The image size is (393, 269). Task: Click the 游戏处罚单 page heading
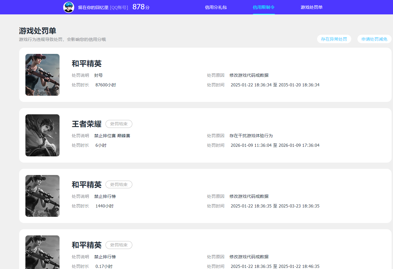coord(38,30)
